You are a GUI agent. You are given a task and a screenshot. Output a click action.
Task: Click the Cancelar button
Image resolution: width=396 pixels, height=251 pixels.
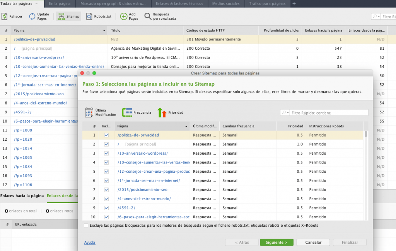tap(313, 242)
